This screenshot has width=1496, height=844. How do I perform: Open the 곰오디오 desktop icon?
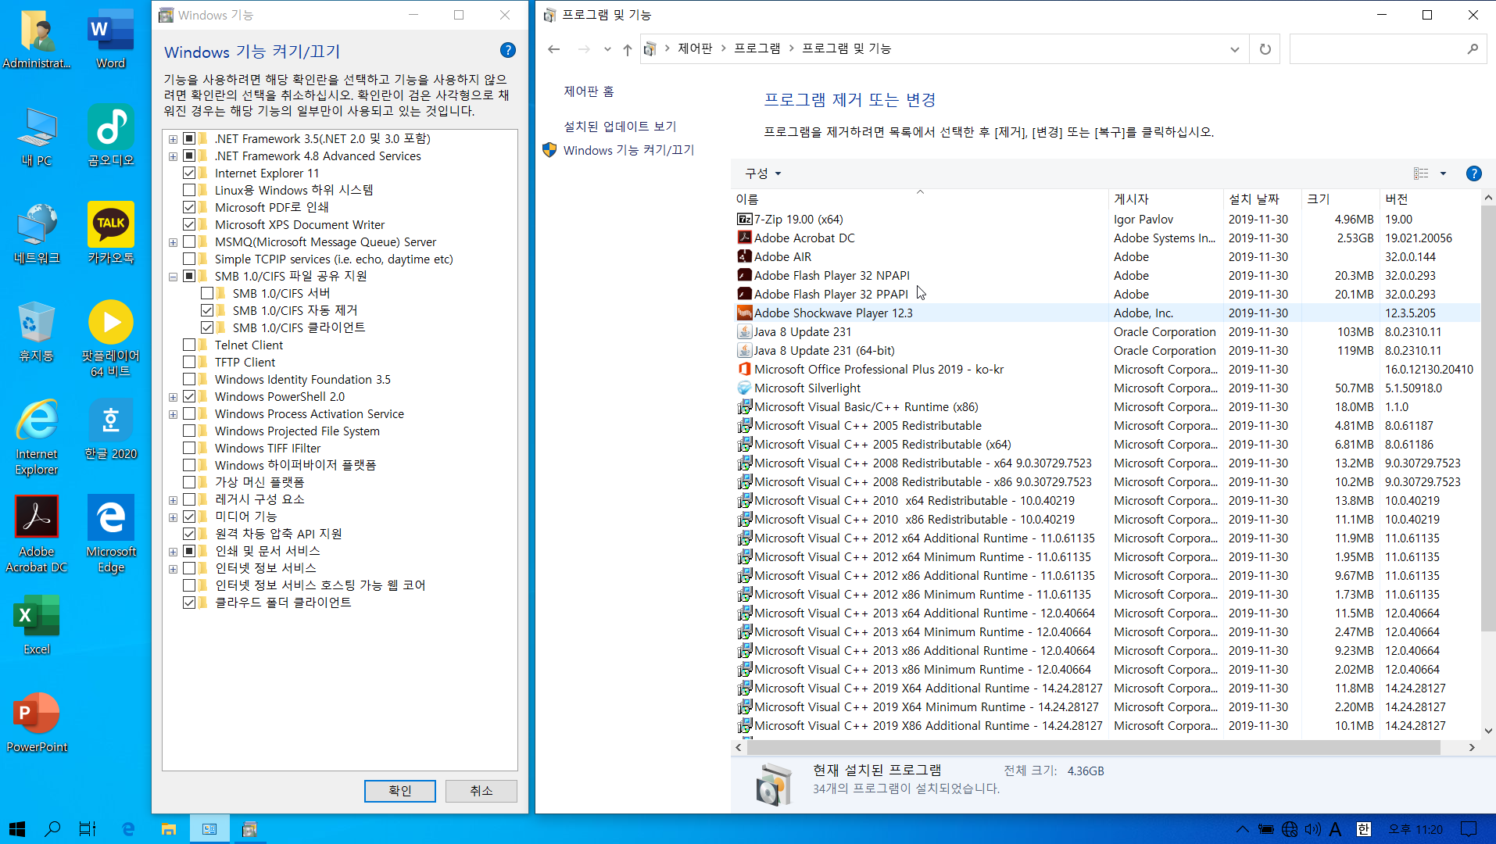coord(111,137)
